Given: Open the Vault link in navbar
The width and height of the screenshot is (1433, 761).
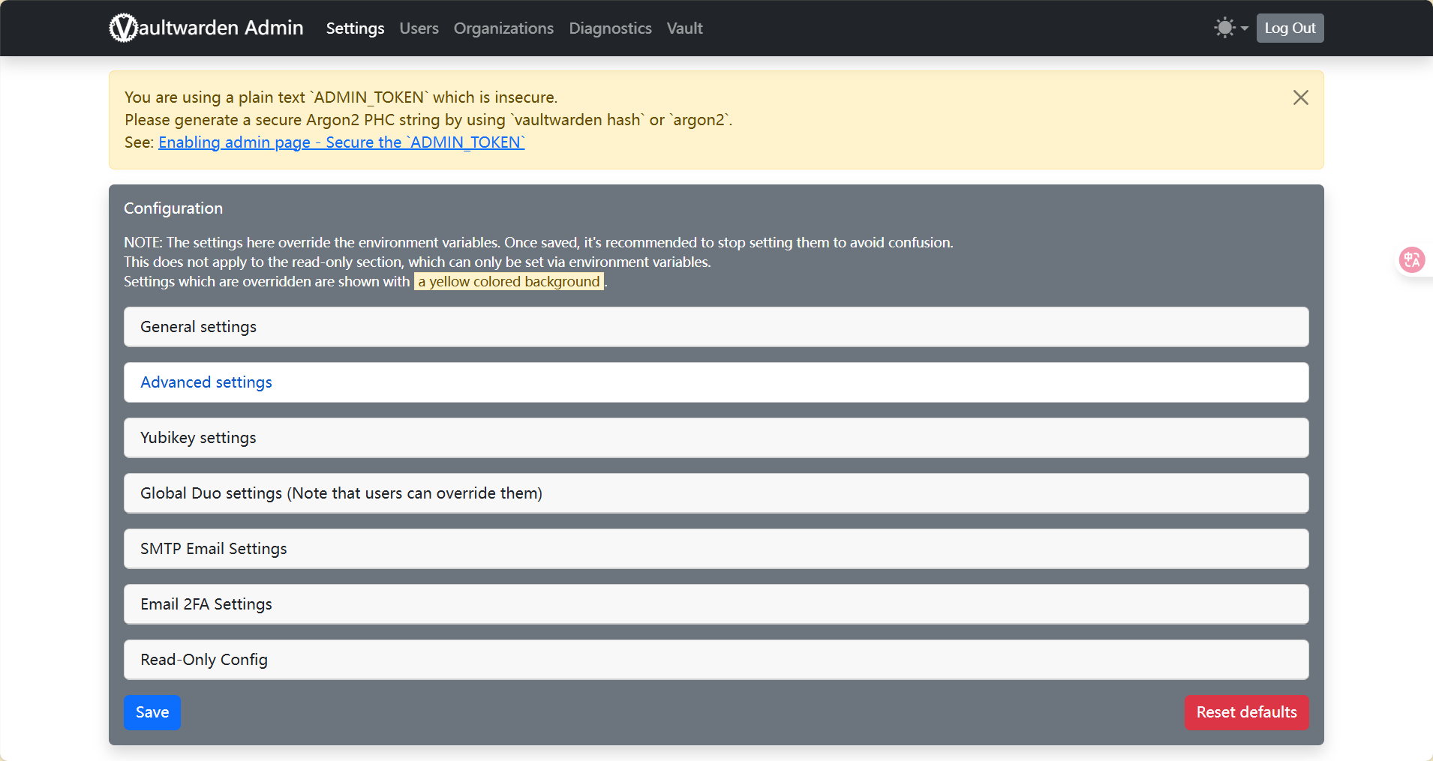Looking at the screenshot, I should [x=684, y=28].
